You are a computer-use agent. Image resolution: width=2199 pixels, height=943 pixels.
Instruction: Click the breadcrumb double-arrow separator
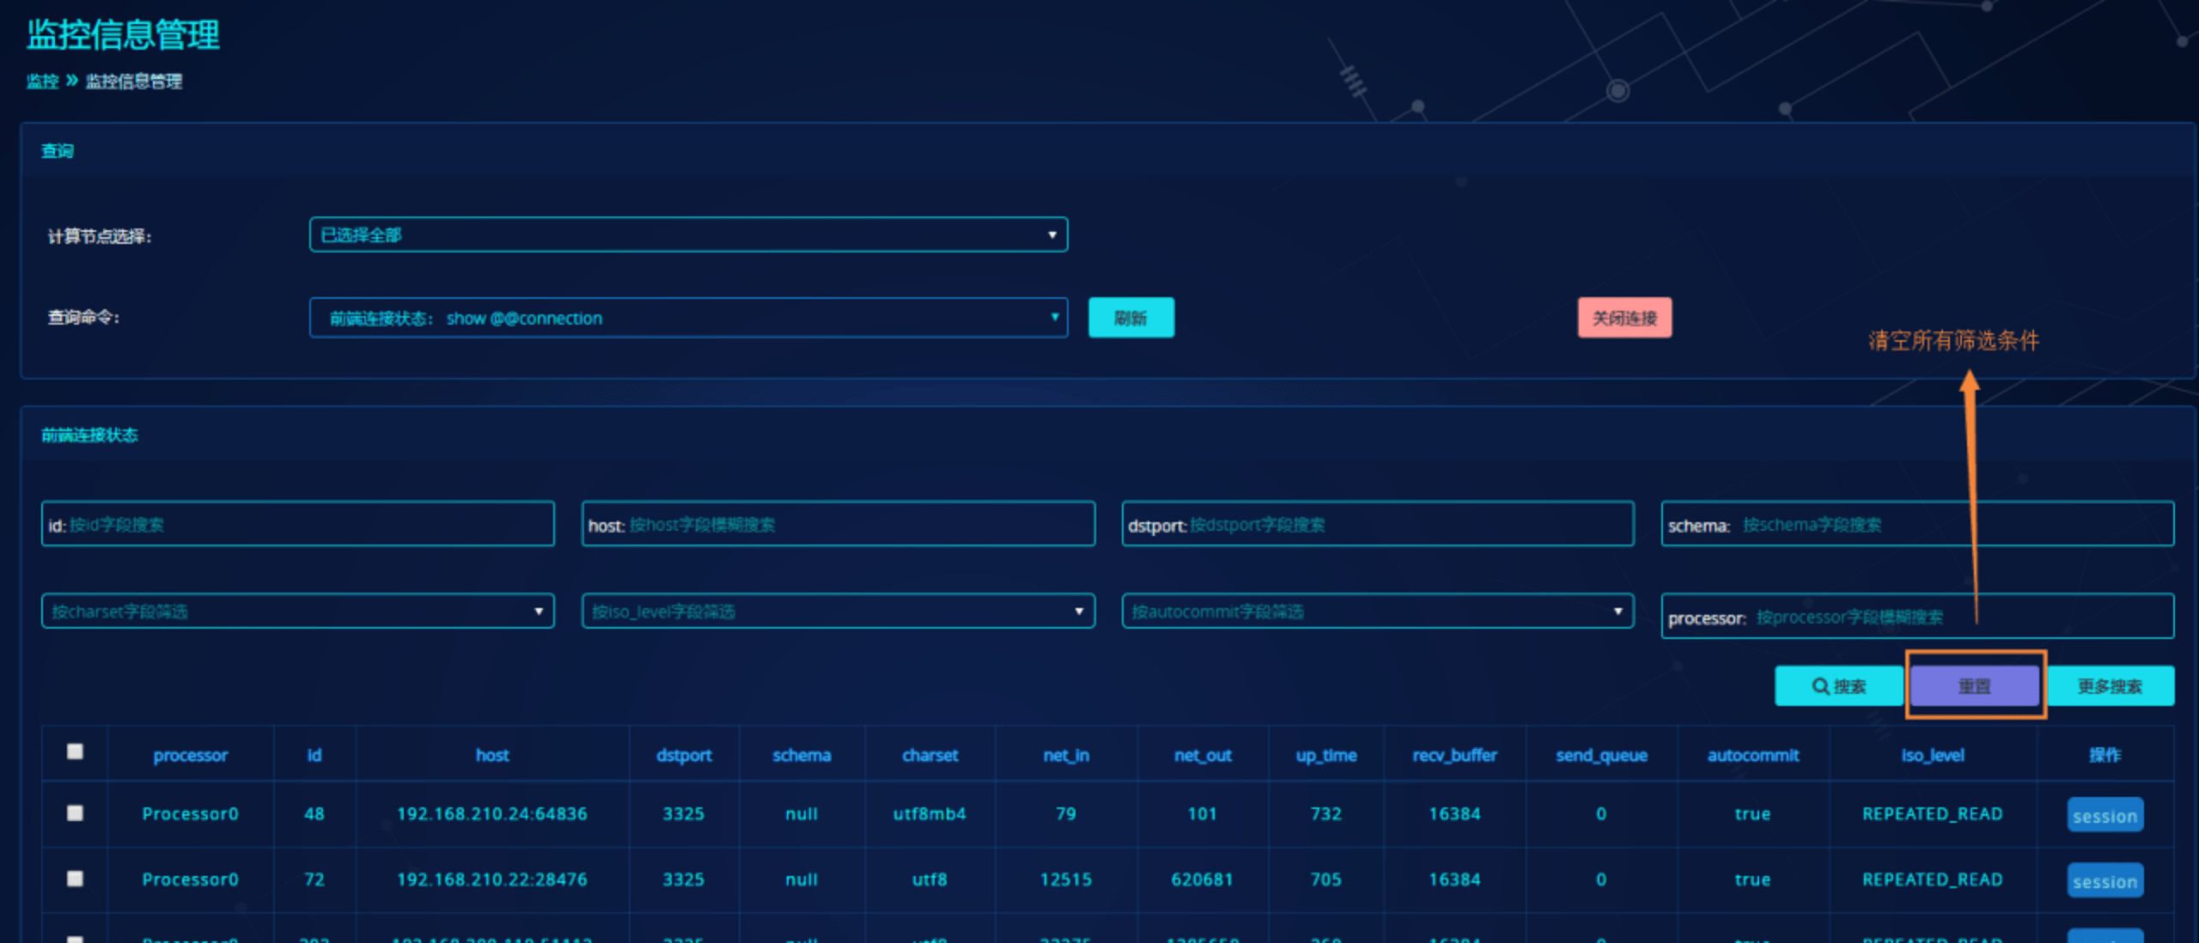pyautogui.click(x=72, y=81)
